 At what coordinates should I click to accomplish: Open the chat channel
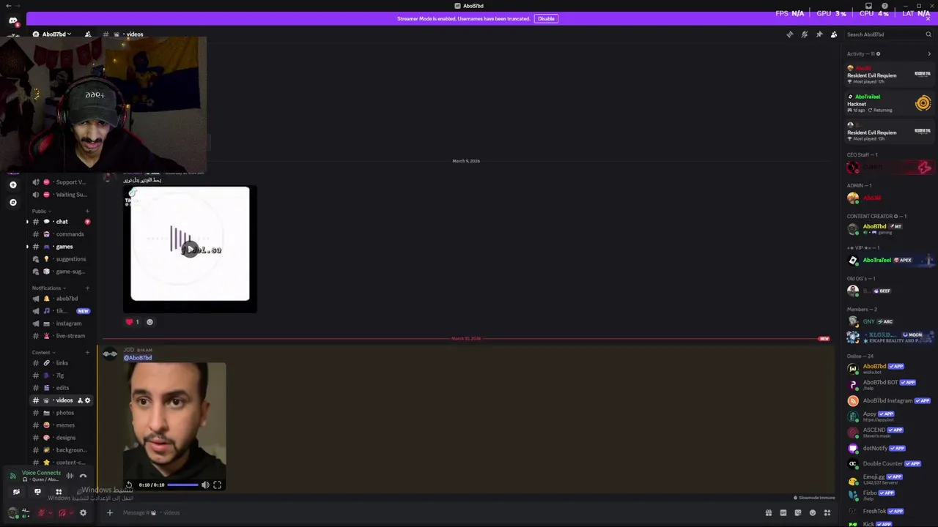tap(60, 222)
